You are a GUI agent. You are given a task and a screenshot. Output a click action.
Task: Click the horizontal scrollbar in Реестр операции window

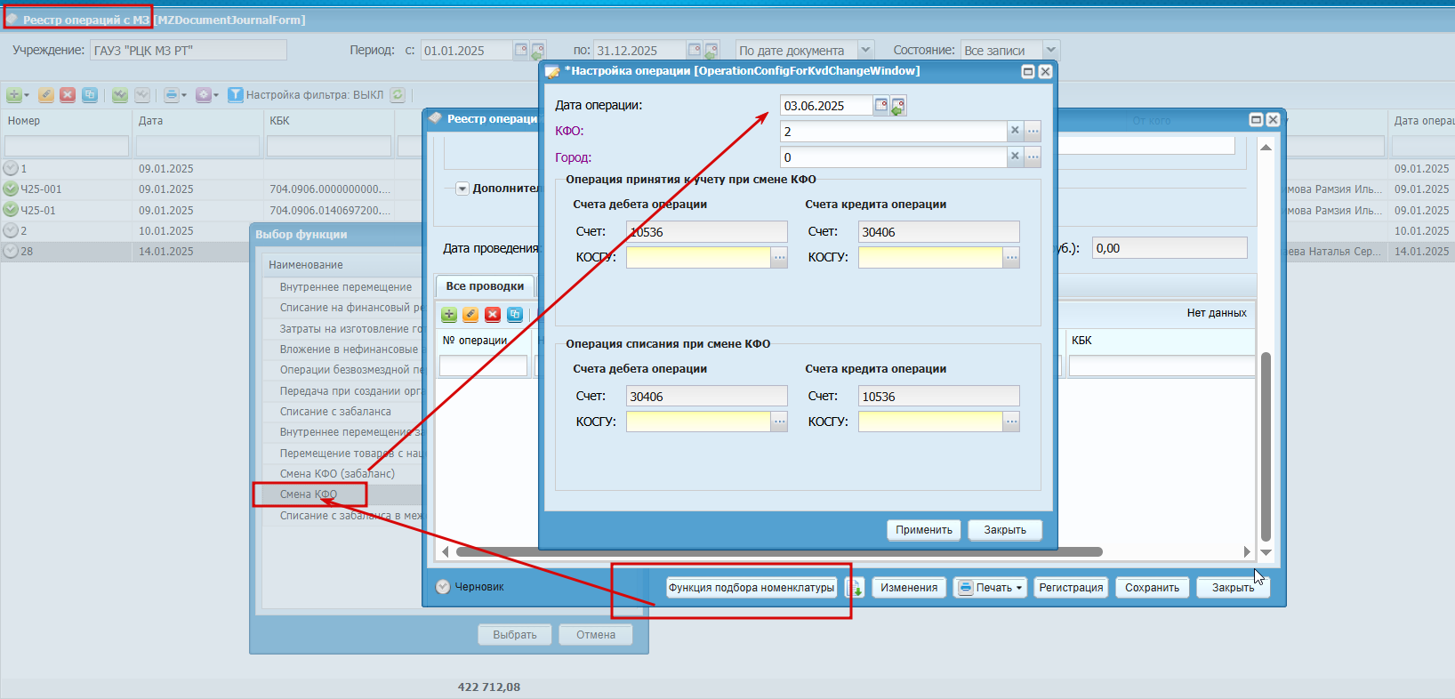779,552
